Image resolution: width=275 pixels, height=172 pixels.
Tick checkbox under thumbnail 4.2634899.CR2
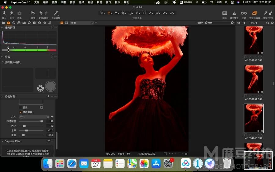[x=246, y=96]
